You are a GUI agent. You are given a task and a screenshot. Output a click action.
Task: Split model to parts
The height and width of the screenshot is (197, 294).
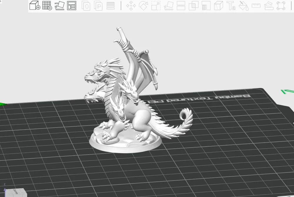coord(98,6)
